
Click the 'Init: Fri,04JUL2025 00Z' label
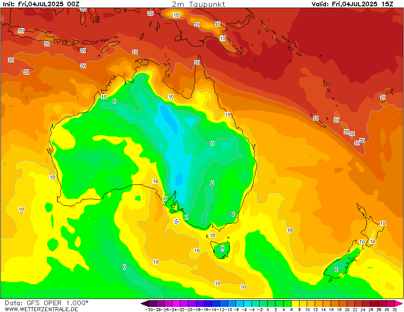pos(41,4)
